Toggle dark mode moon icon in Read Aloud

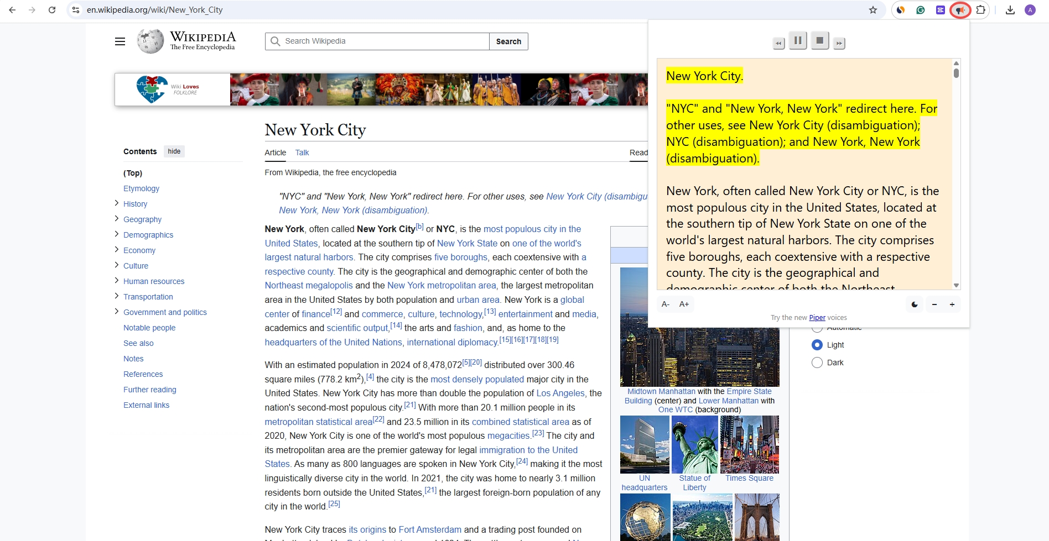[915, 304]
